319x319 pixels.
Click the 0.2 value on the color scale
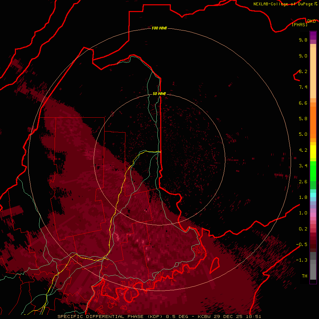pyautogui.click(x=303, y=229)
